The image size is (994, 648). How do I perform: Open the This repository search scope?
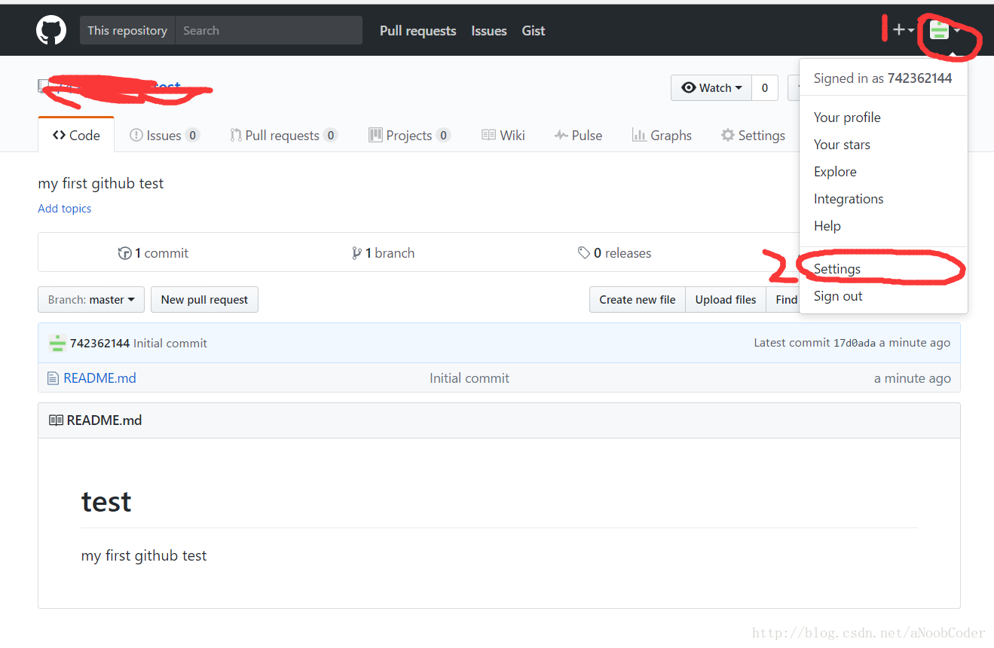click(127, 31)
